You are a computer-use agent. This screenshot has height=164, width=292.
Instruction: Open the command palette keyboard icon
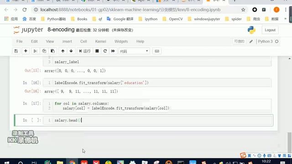coord(157,51)
